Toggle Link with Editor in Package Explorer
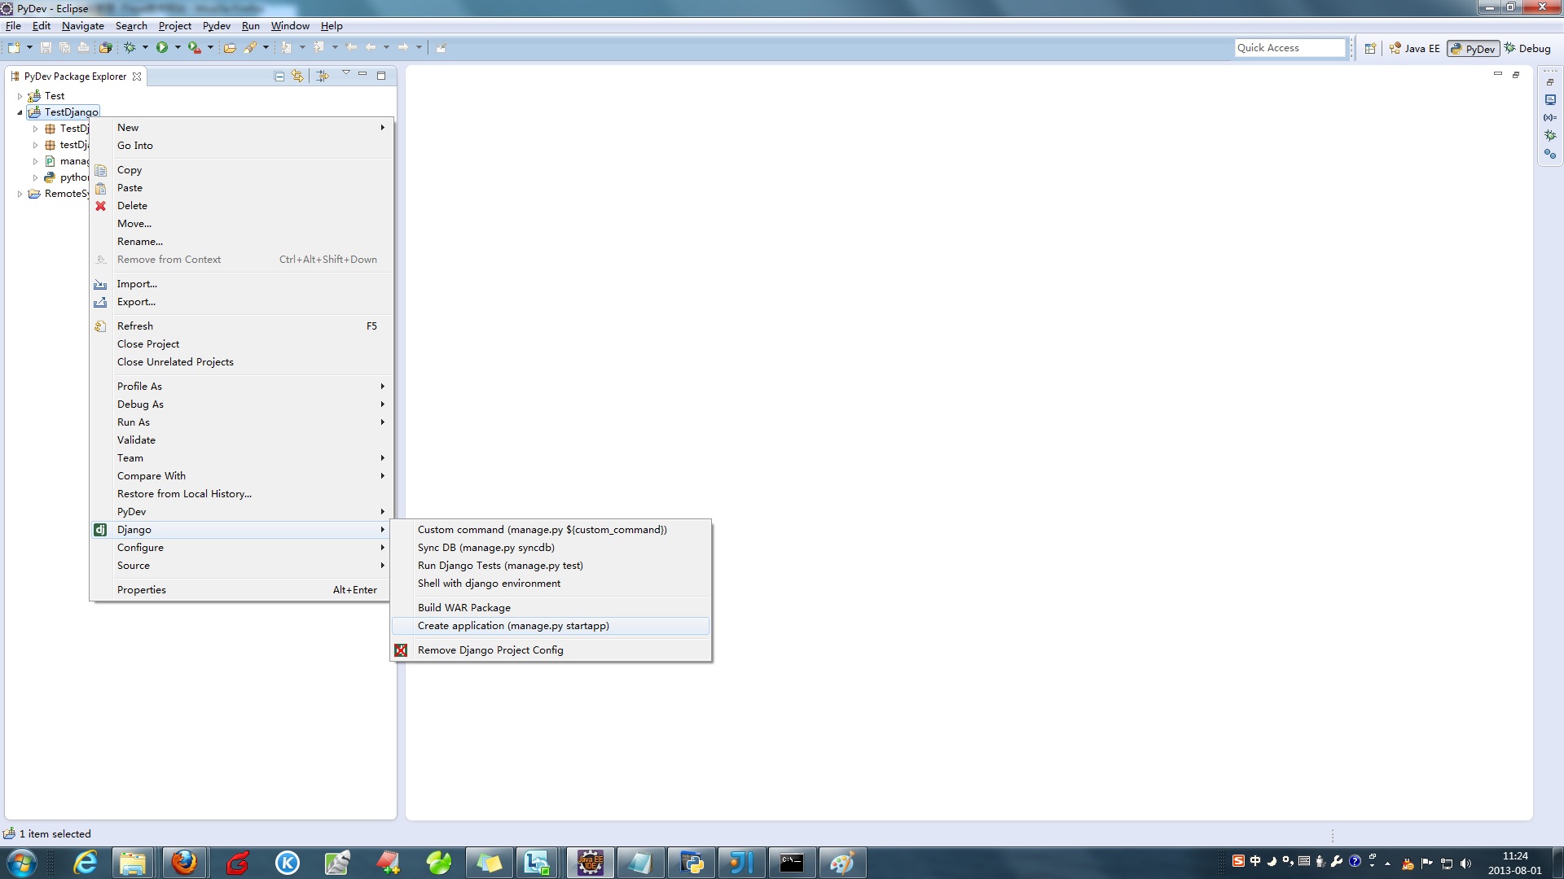The width and height of the screenshot is (1564, 879). [297, 76]
